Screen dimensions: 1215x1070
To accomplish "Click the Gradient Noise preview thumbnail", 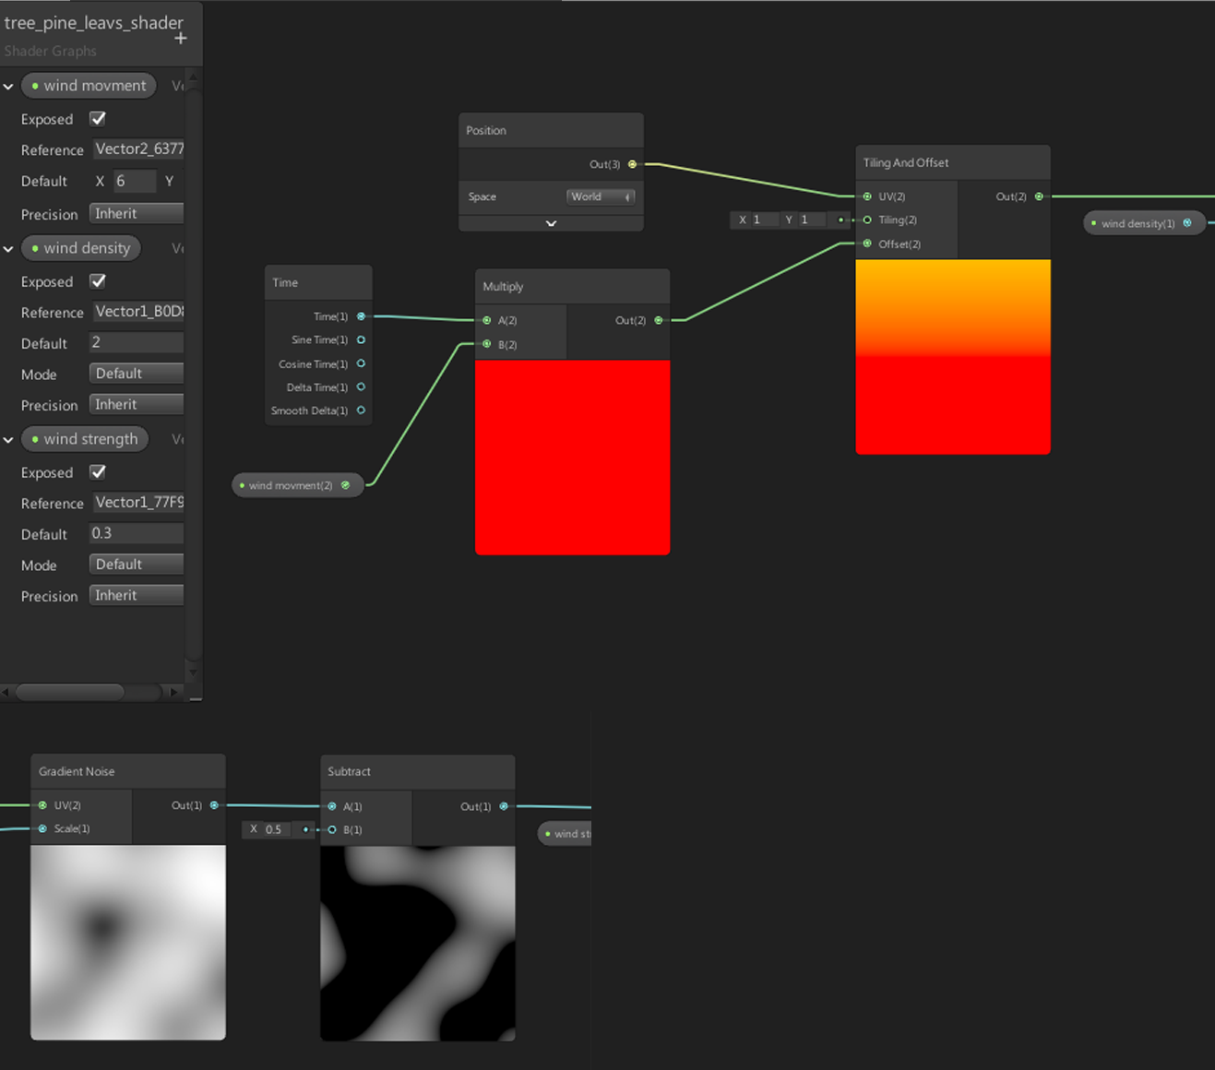I will 128,942.
